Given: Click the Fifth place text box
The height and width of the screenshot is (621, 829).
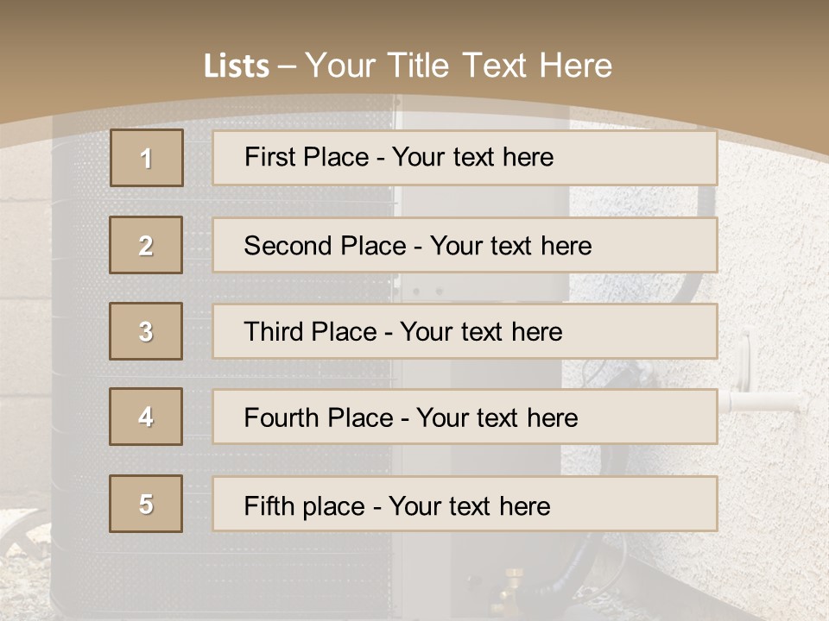Looking at the screenshot, I should [x=465, y=505].
